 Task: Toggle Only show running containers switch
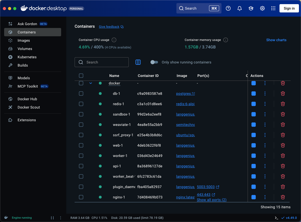coord(154,62)
